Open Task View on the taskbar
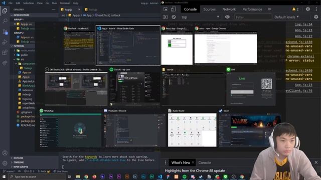The image size is (321, 180). tap(69, 176)
